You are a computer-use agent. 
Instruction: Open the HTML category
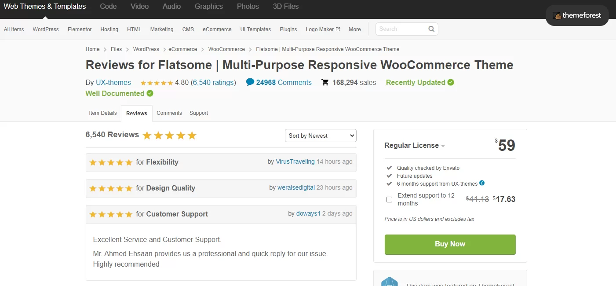[x=135, y=29]
